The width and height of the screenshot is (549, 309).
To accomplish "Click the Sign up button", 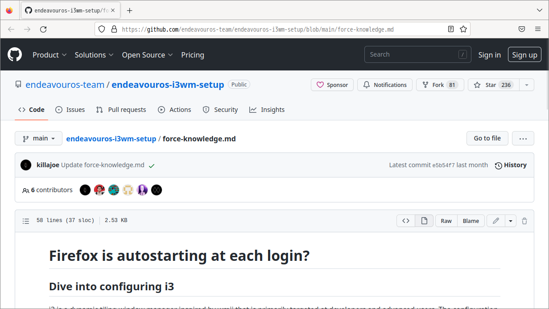I will click(x=524, y=55).
